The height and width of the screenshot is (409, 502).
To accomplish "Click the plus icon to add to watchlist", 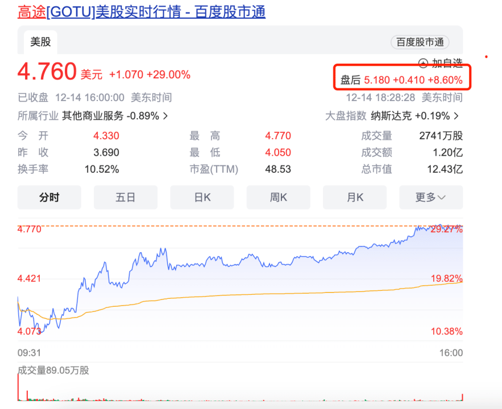I will point(423,63).
